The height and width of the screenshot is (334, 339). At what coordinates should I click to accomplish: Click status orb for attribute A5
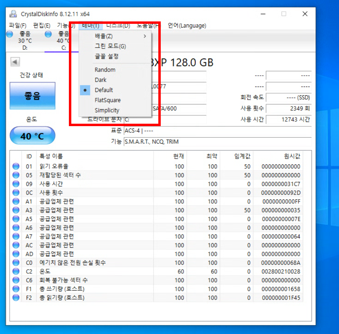[x=16, y=219]
